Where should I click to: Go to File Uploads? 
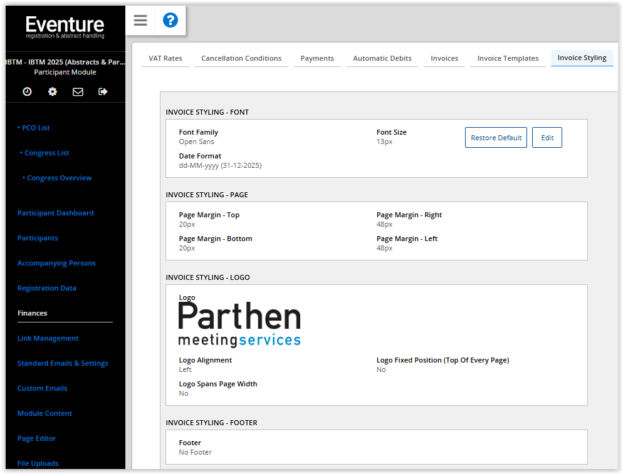point(38,463)
